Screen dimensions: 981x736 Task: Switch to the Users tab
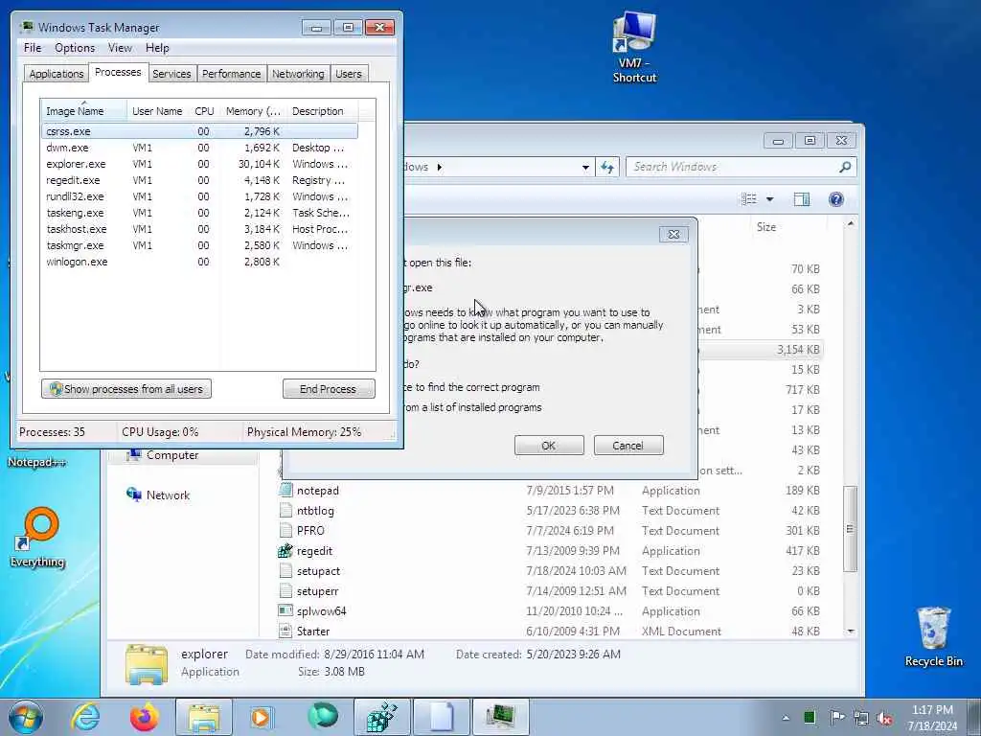coord(349,73)
